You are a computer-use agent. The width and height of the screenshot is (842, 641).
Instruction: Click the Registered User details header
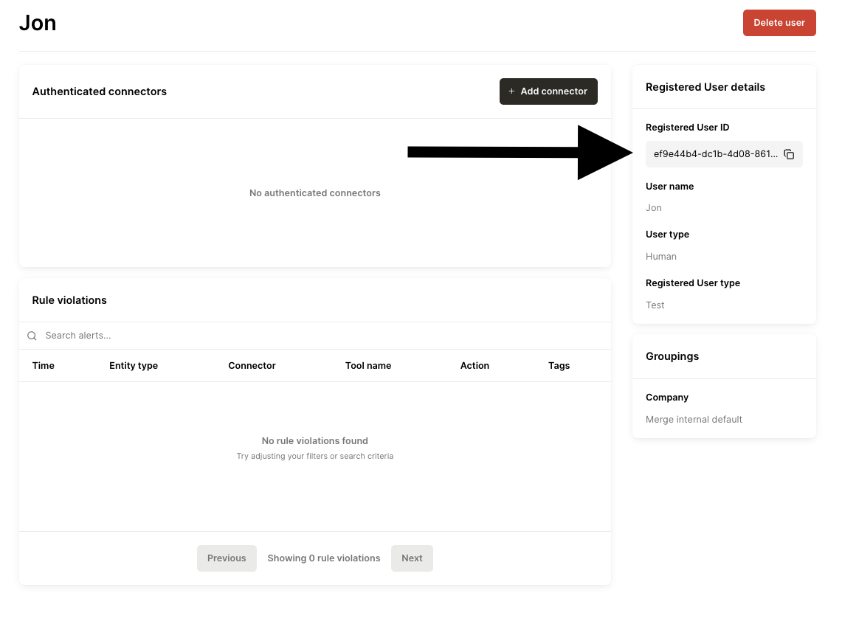point(705,87)
